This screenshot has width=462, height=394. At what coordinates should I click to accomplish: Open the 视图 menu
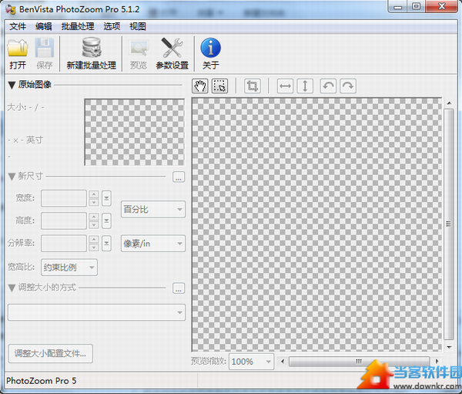tap(138, 26)
